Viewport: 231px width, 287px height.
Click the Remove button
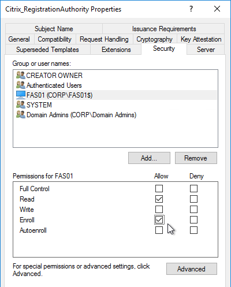(x=196, y=158)
